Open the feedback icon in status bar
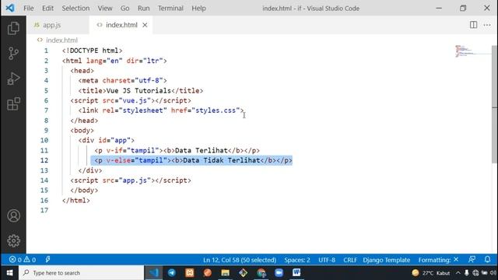This screenshot has width=498, height=280. [472, 260]
